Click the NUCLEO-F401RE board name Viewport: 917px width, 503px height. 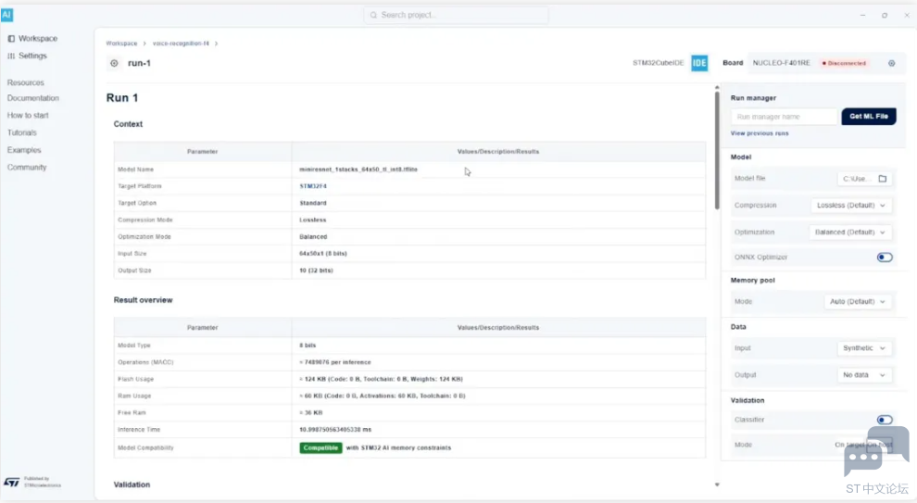pos(782,63)
